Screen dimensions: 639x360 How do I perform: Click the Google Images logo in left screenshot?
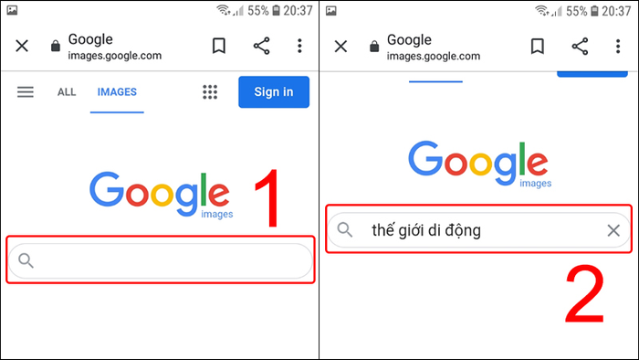(x=161, y=195)
